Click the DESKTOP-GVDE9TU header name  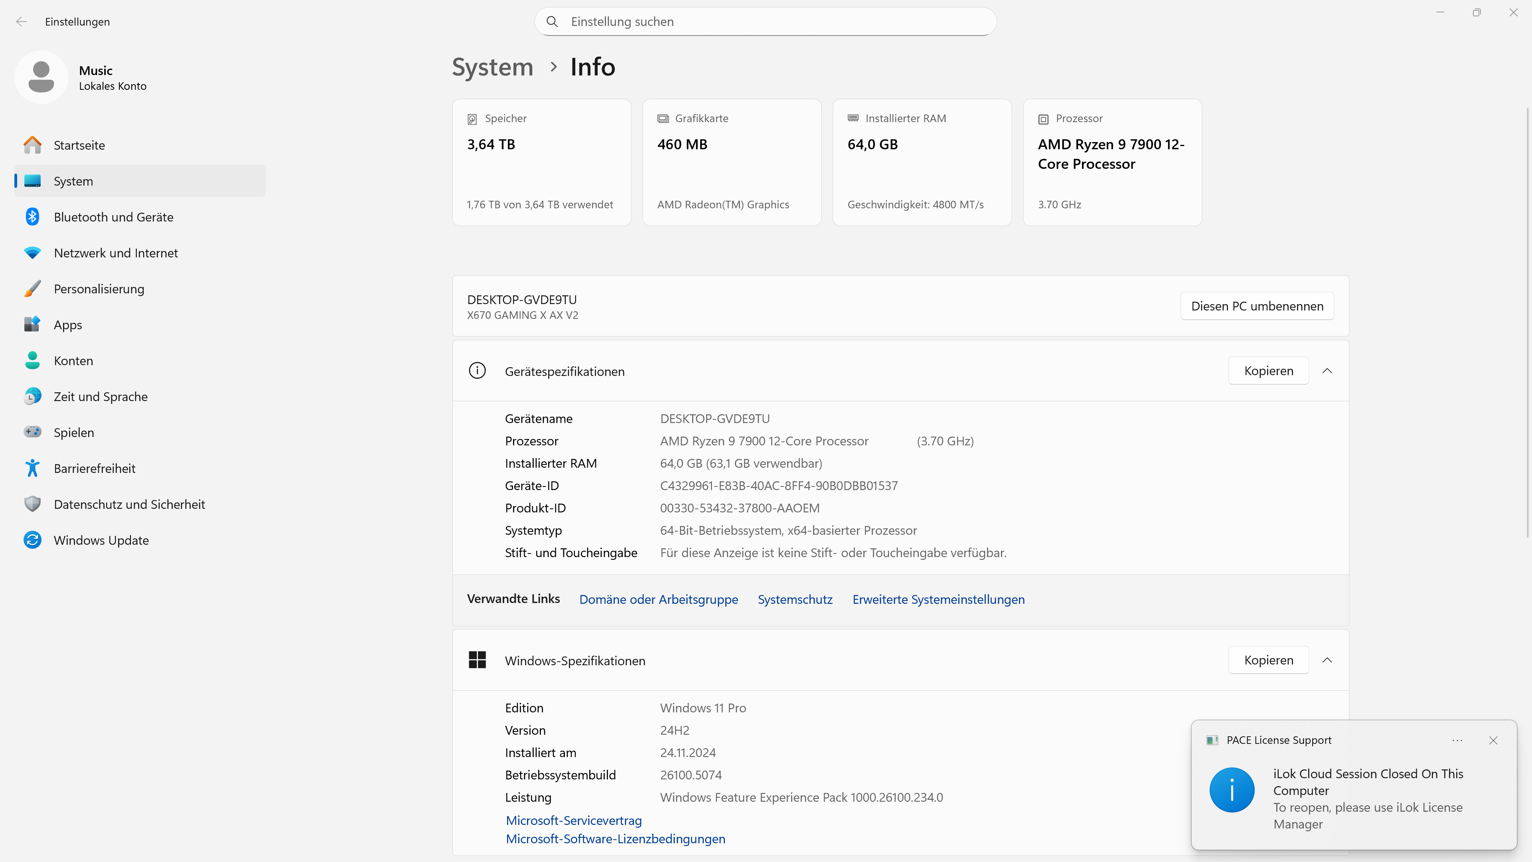pos(521,299)
